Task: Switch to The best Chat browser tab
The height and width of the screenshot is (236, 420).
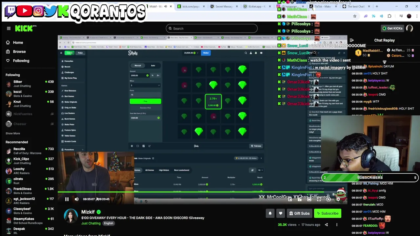Action: (356, 6)
